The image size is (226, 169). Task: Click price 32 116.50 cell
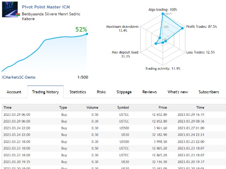159,162
